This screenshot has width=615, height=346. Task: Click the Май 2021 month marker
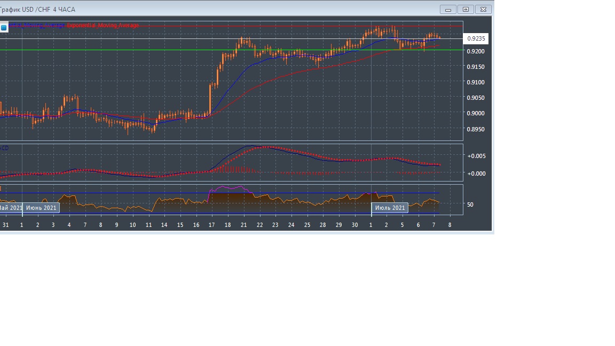click(11, 208)
